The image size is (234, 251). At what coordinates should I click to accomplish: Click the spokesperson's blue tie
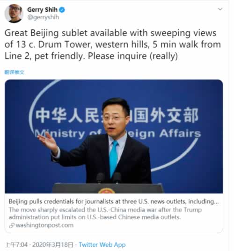tap(114, 158)
